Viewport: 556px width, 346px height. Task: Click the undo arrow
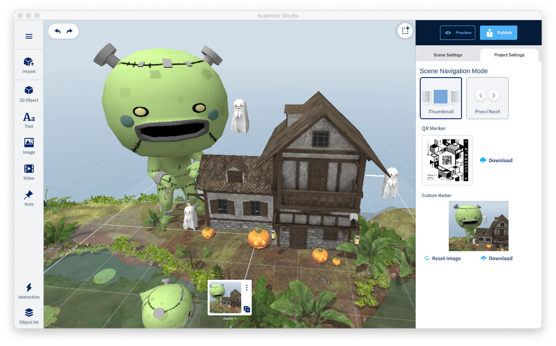coord(58,31)
